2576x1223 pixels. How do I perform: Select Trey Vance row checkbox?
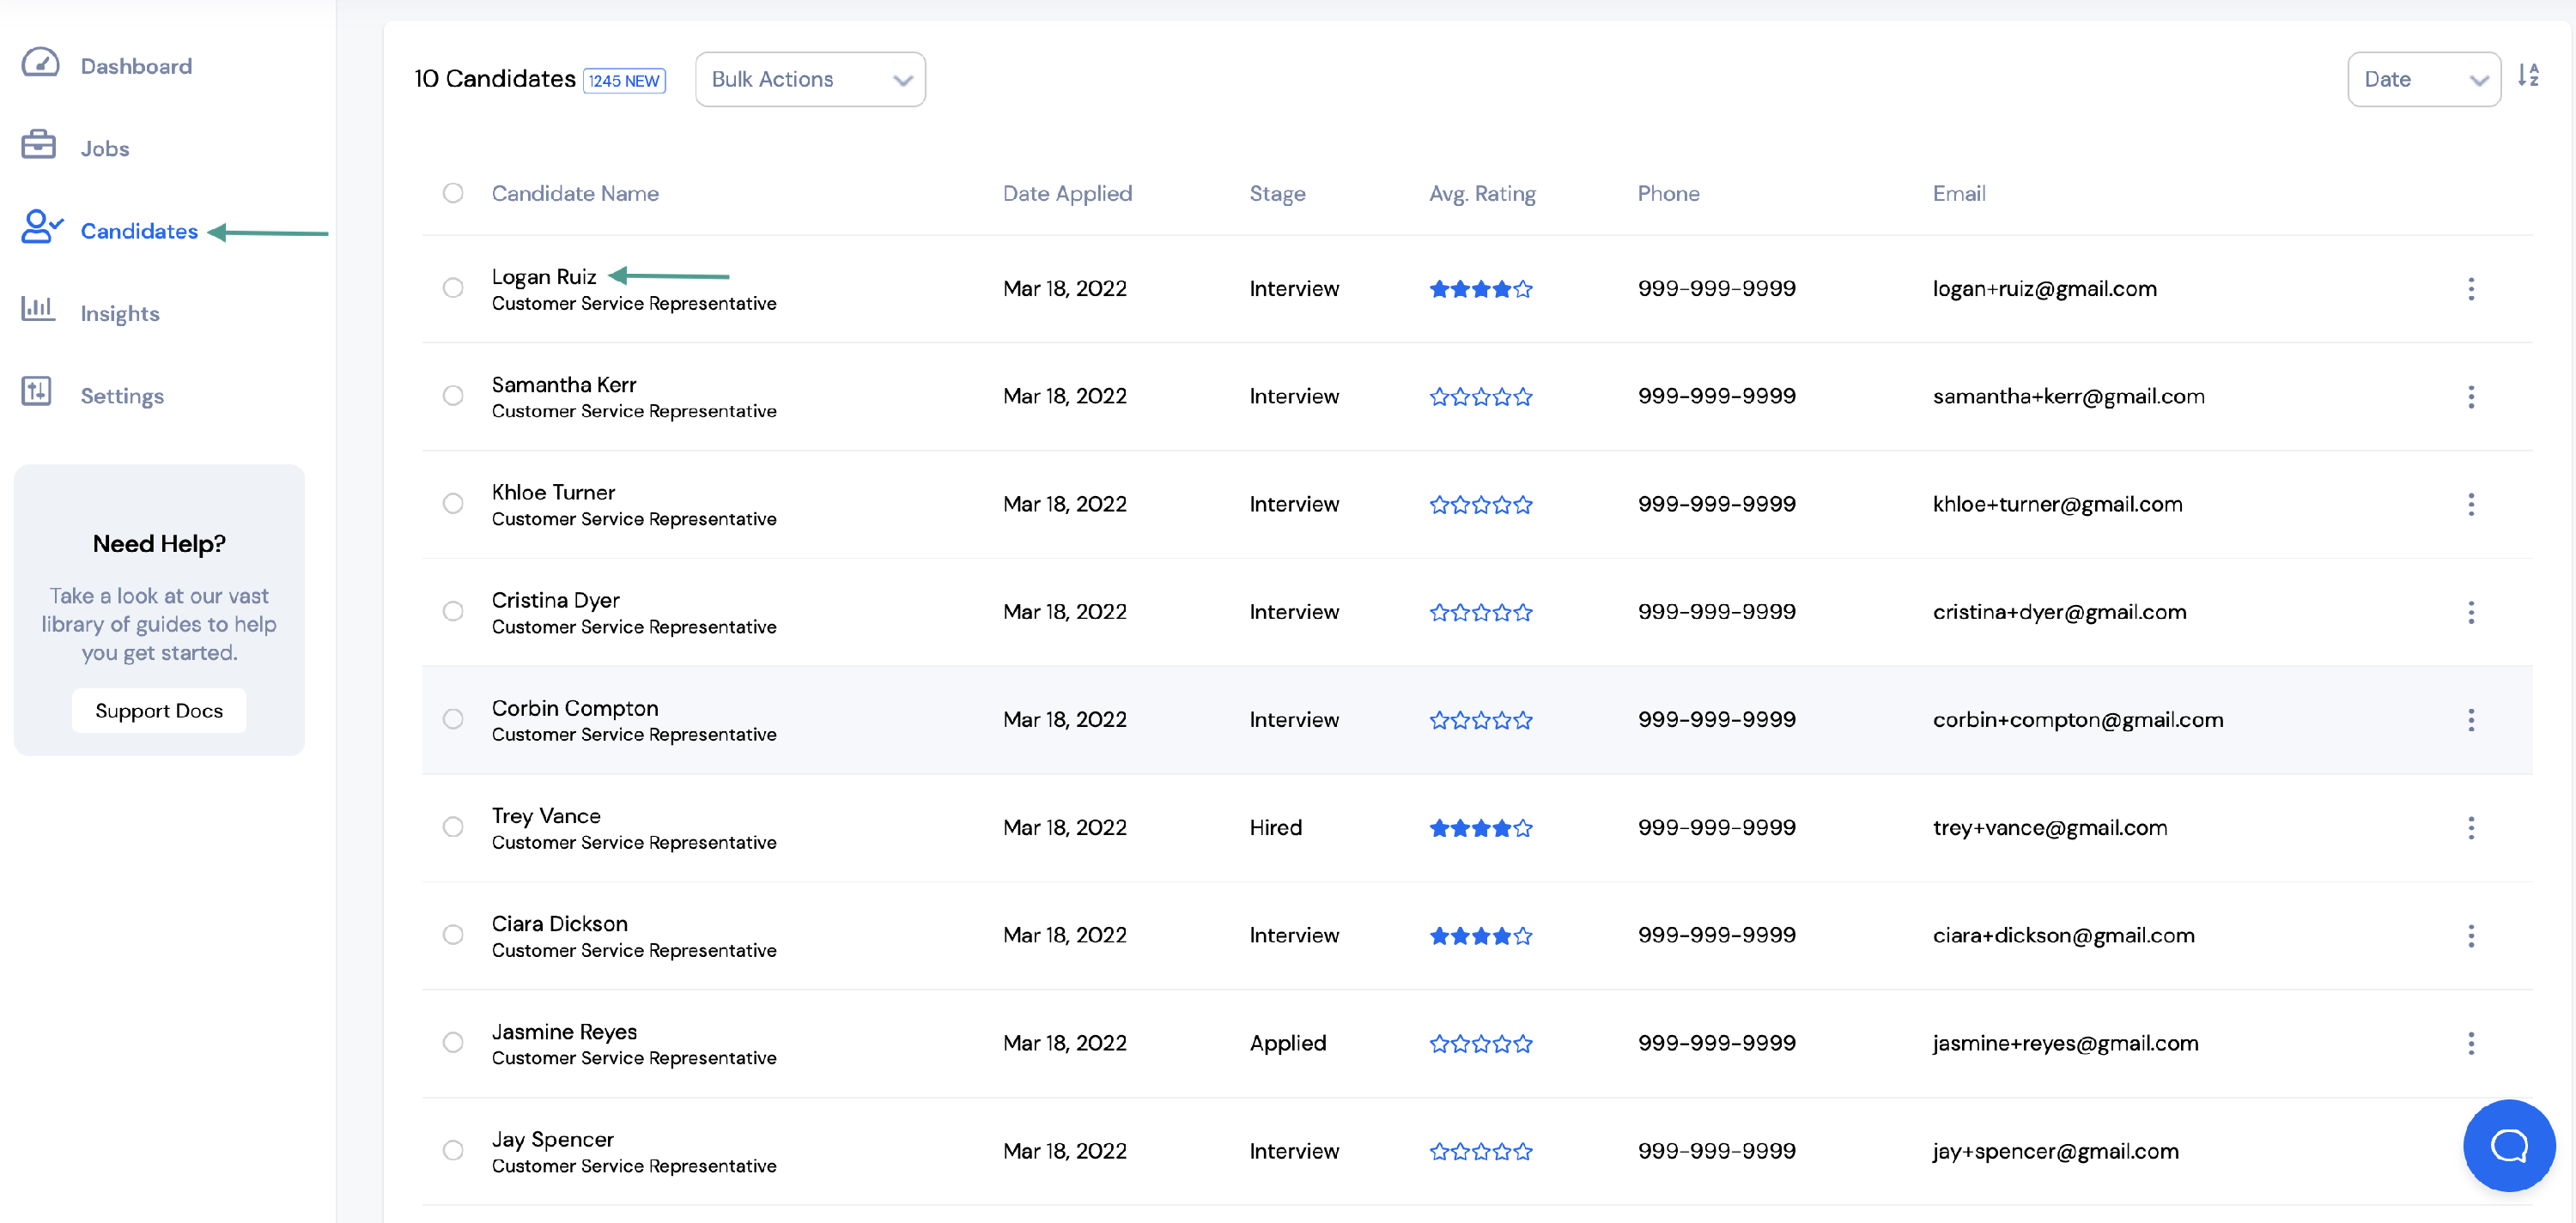click(453, 826)
